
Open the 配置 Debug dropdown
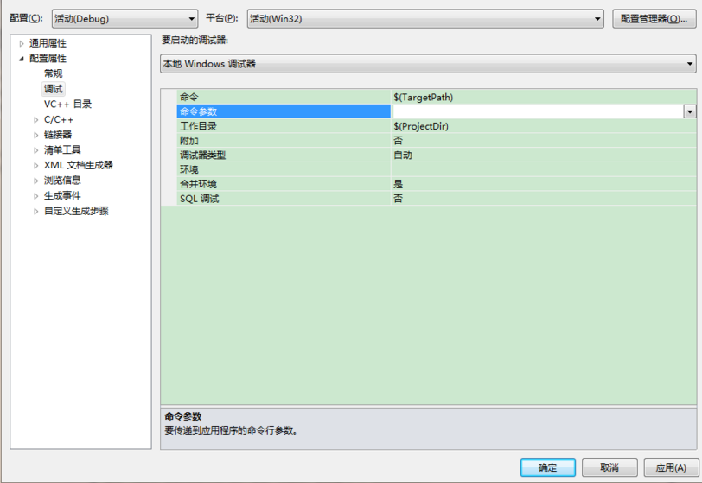[124, 19]
